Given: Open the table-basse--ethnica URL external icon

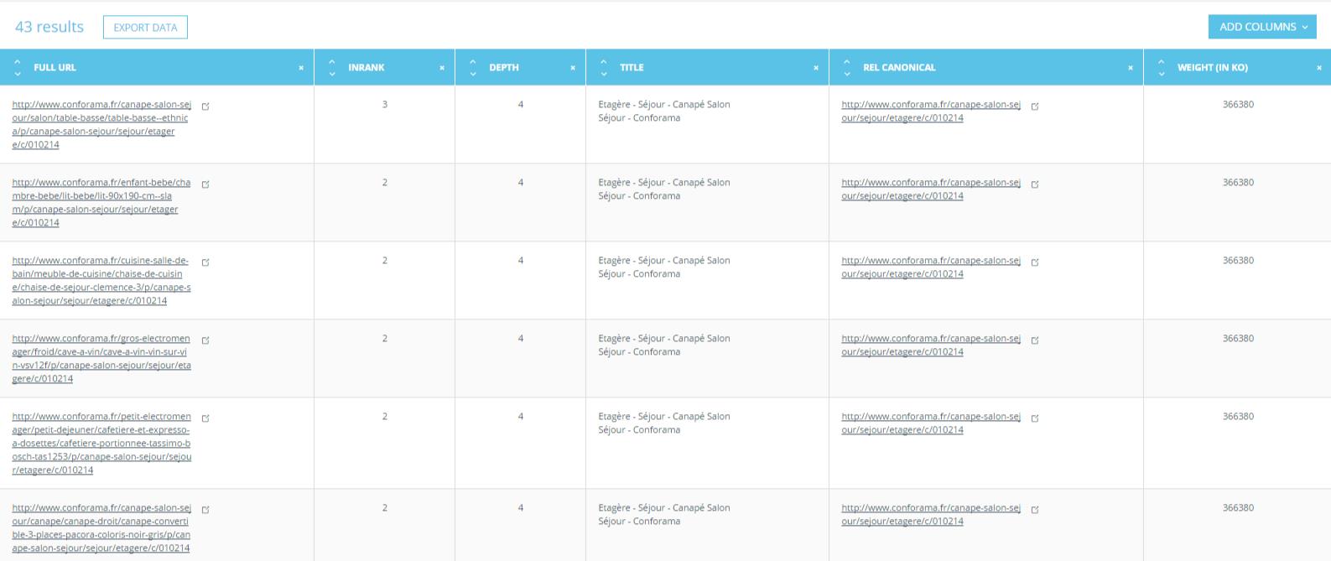Looking at the screenshot, I should (x=205, y=106).
